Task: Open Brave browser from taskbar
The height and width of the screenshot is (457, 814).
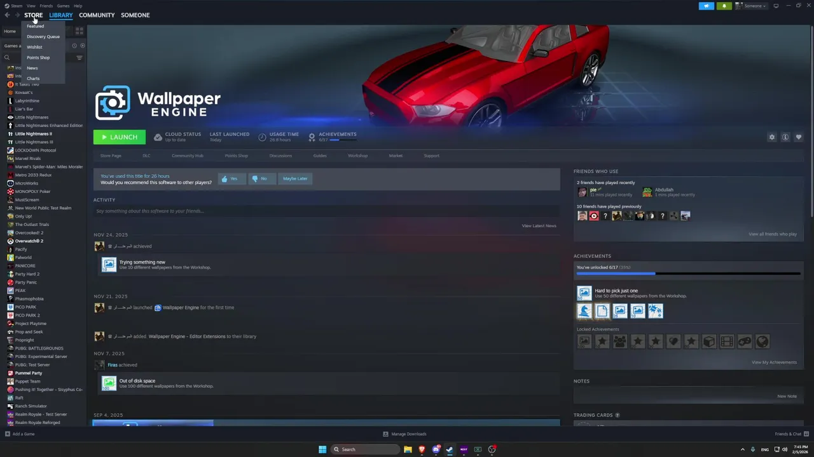Action: (422, 449)
